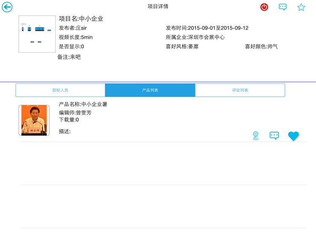
Task: Open the 评论列表 tab
Action: (240, 90)
